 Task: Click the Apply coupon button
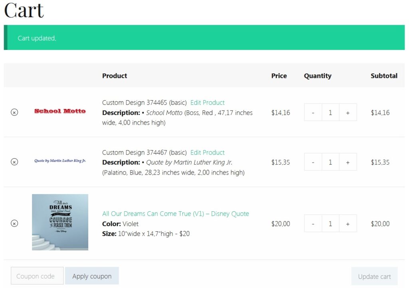[91, 276]
